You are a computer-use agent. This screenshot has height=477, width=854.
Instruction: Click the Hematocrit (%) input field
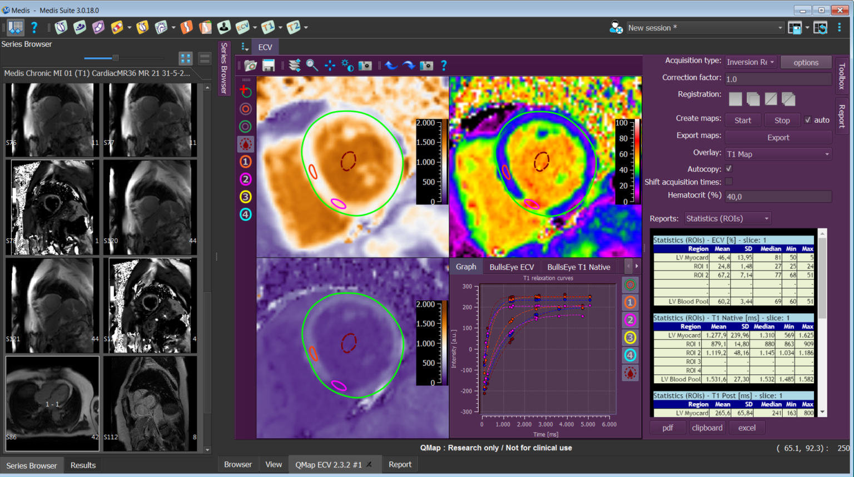(778, 197)
